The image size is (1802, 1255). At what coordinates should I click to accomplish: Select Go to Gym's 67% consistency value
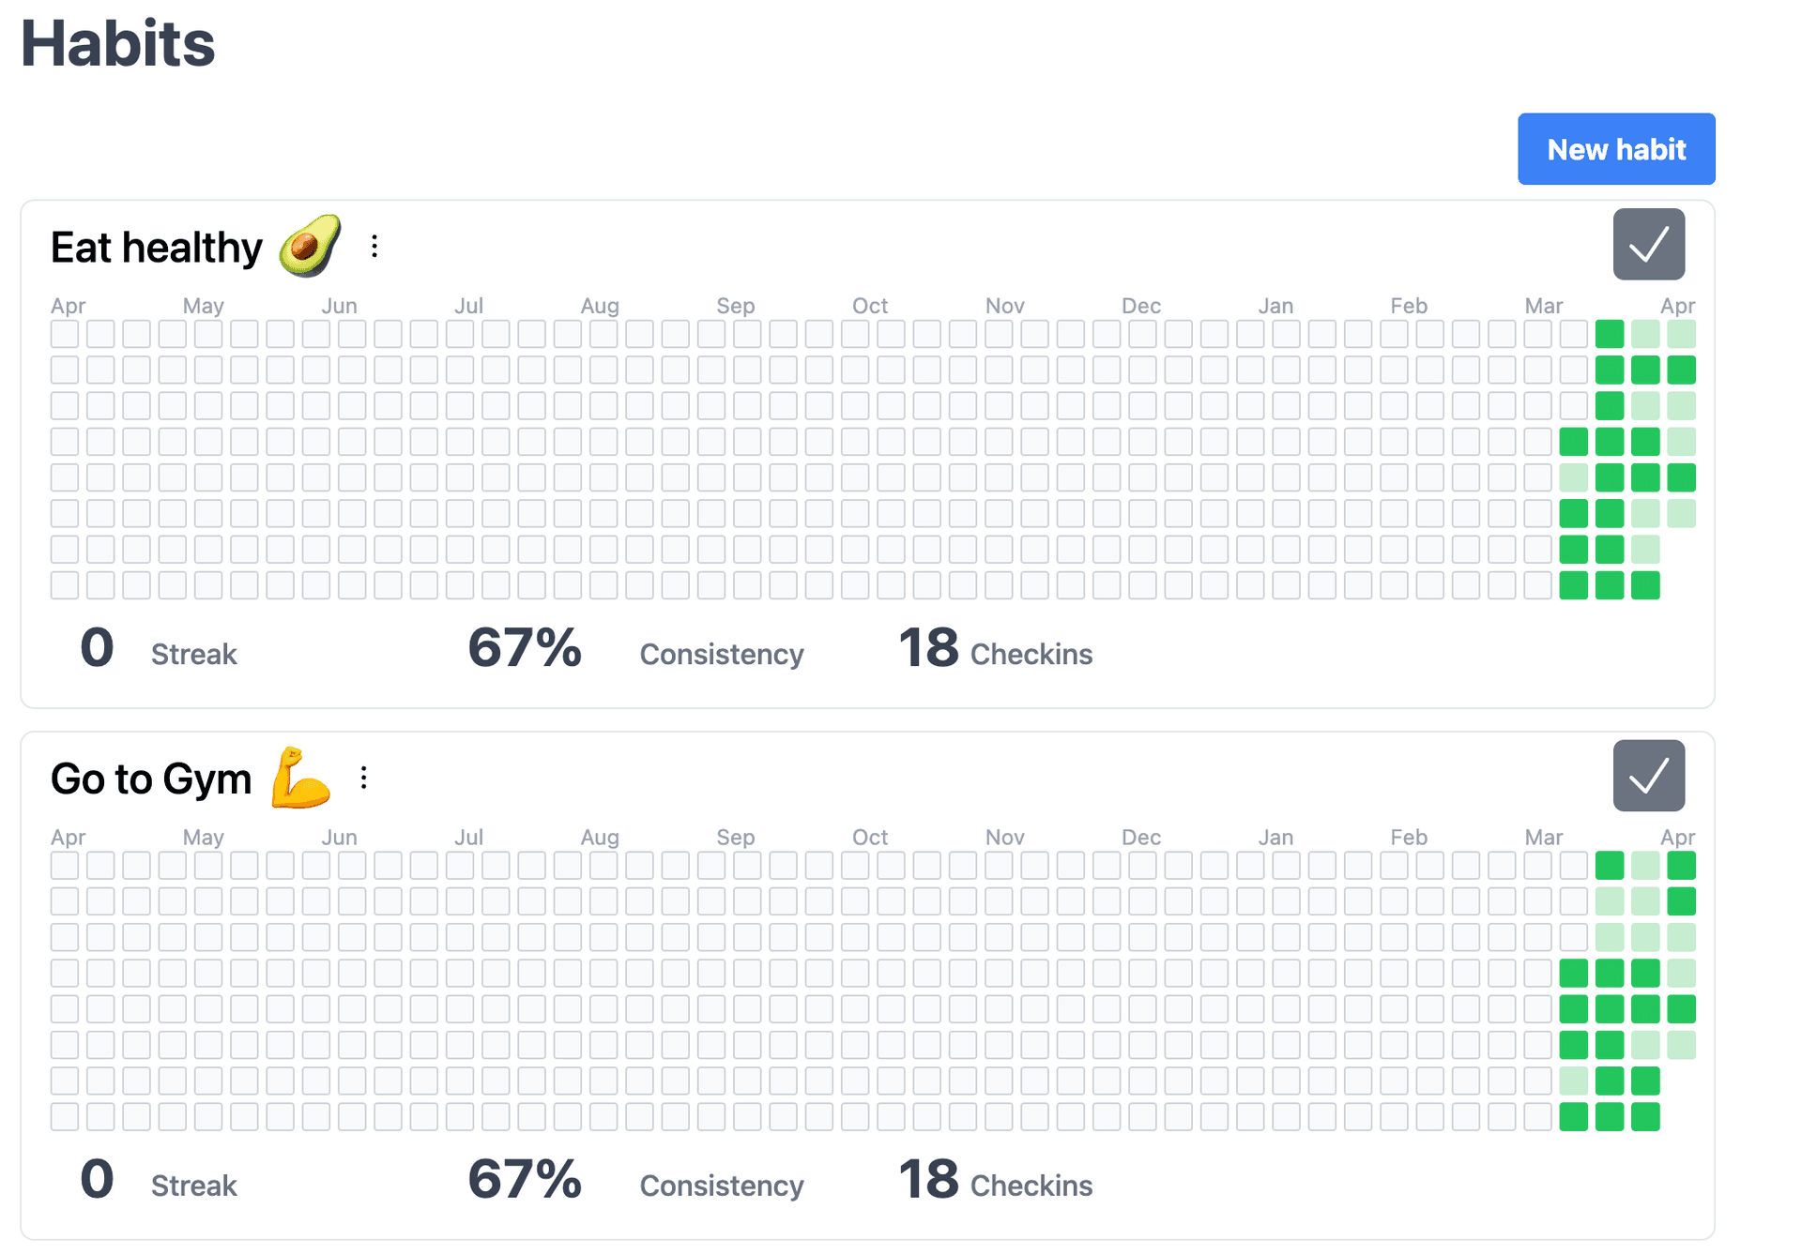[x=525, y=1179]
